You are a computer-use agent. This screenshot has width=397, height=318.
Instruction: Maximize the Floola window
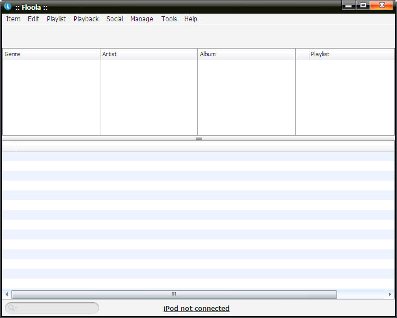click(x=363, y=5)
